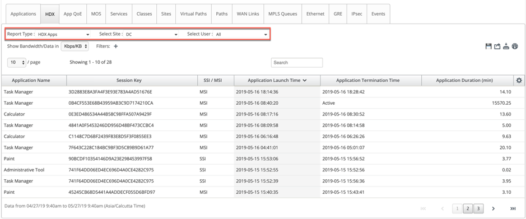The width and height of the screenshot is (526, 219).
Task: Open the IPsec tab
Action: click(x=357, y=14)
